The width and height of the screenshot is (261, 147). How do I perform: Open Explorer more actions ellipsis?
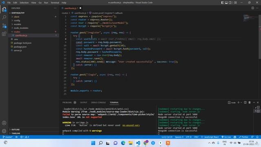pos(55,8)
